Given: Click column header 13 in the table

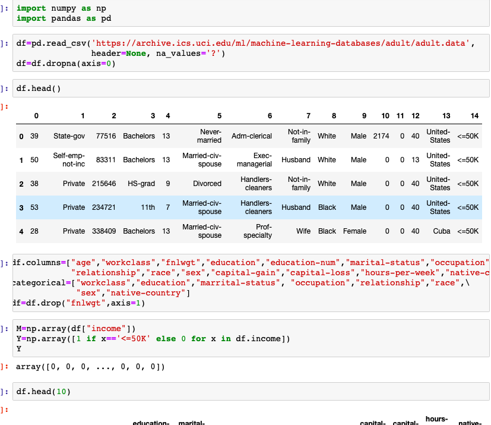Looking at the screenshot, I should [x=446, y=116].
